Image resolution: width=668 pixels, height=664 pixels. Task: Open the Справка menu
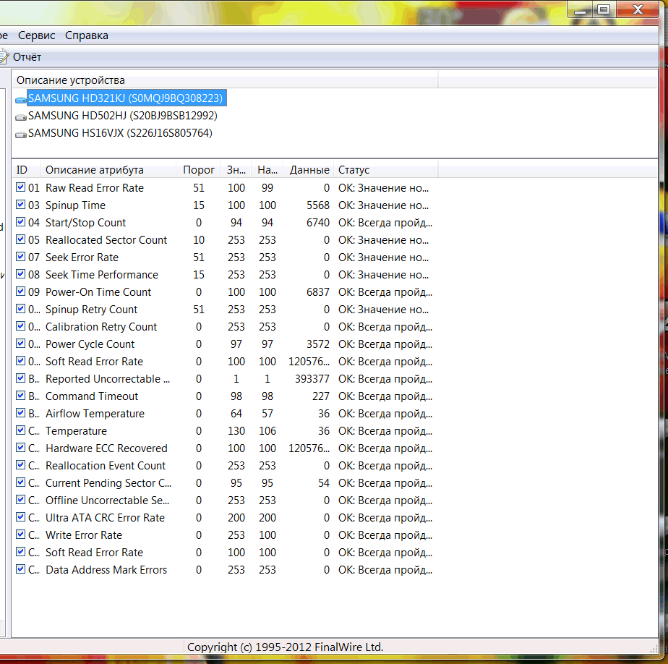pos(87,35)
